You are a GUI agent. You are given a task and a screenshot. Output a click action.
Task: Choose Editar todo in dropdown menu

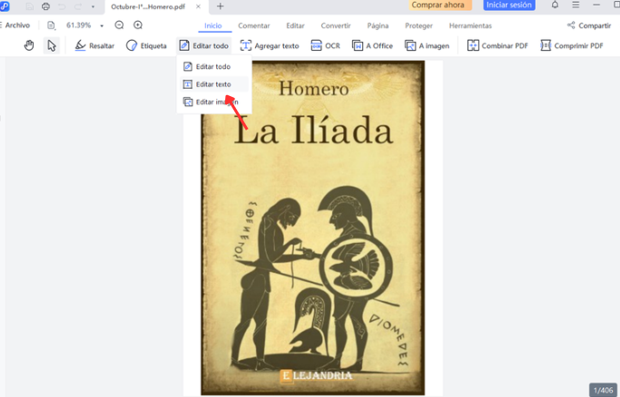(x=213, y=67)
